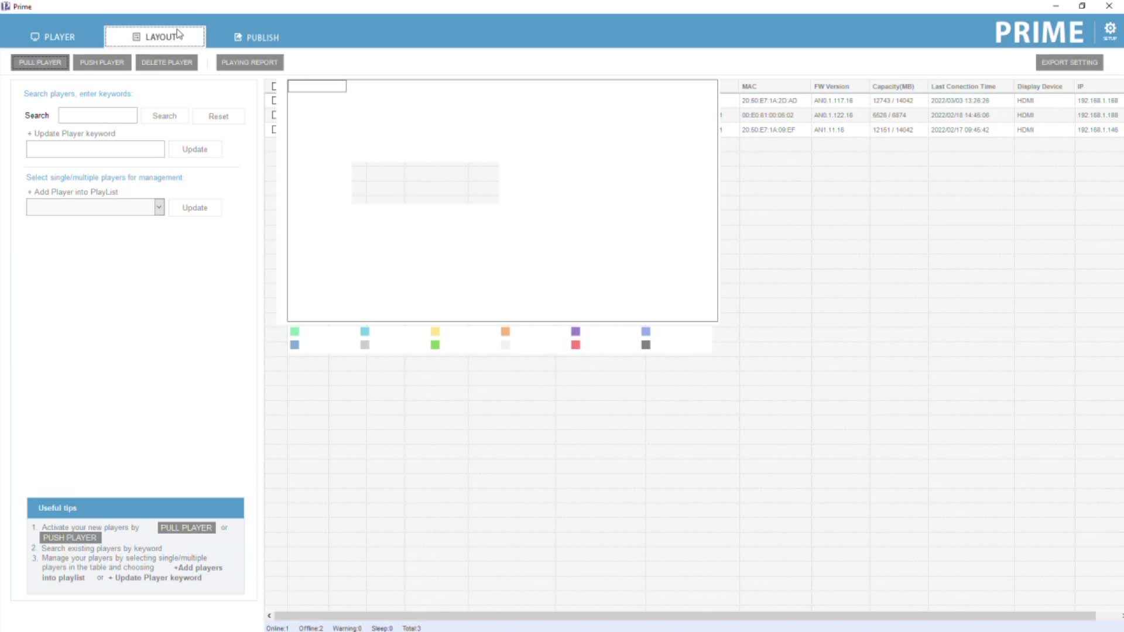Pick the bright green color swatch
Image resolution: width=1124 pixels, height=632 pixels.
pyautogui.click(x=435, y=345)
